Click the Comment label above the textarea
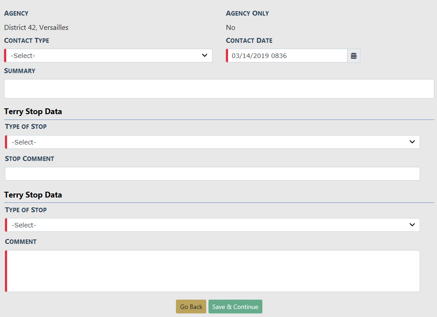The height and width of the screenshot is (317, 437). [x=21, y=242]
